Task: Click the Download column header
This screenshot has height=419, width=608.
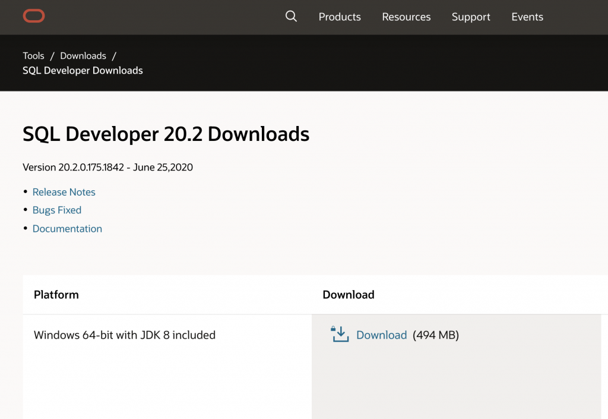Action: coord(349,295)
